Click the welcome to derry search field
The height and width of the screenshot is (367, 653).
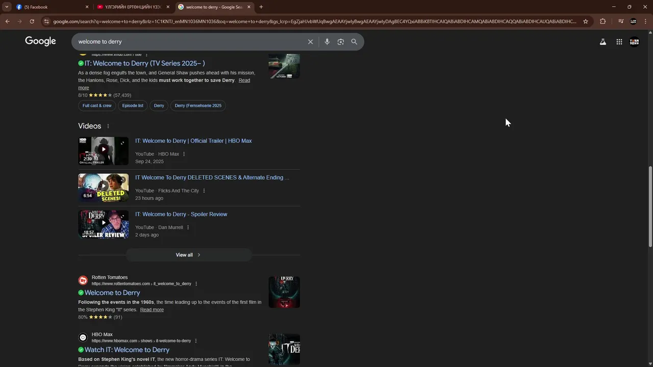click(x=189, y=42)
